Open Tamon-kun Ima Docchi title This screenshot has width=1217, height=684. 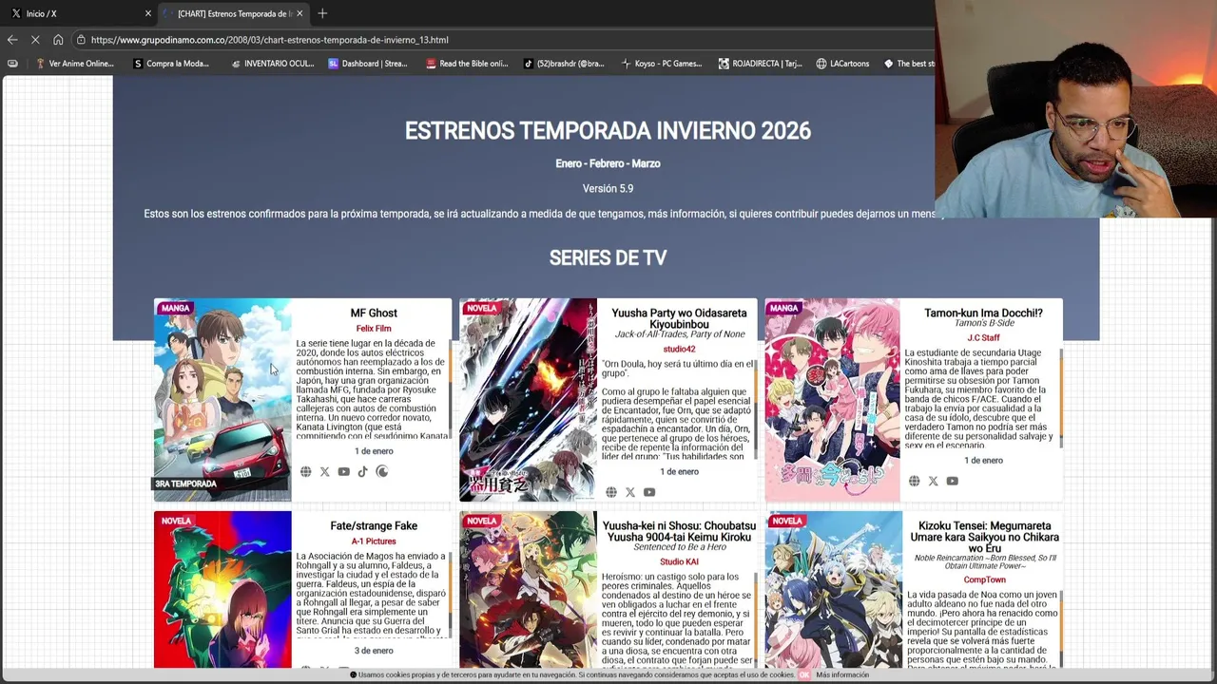983,313
